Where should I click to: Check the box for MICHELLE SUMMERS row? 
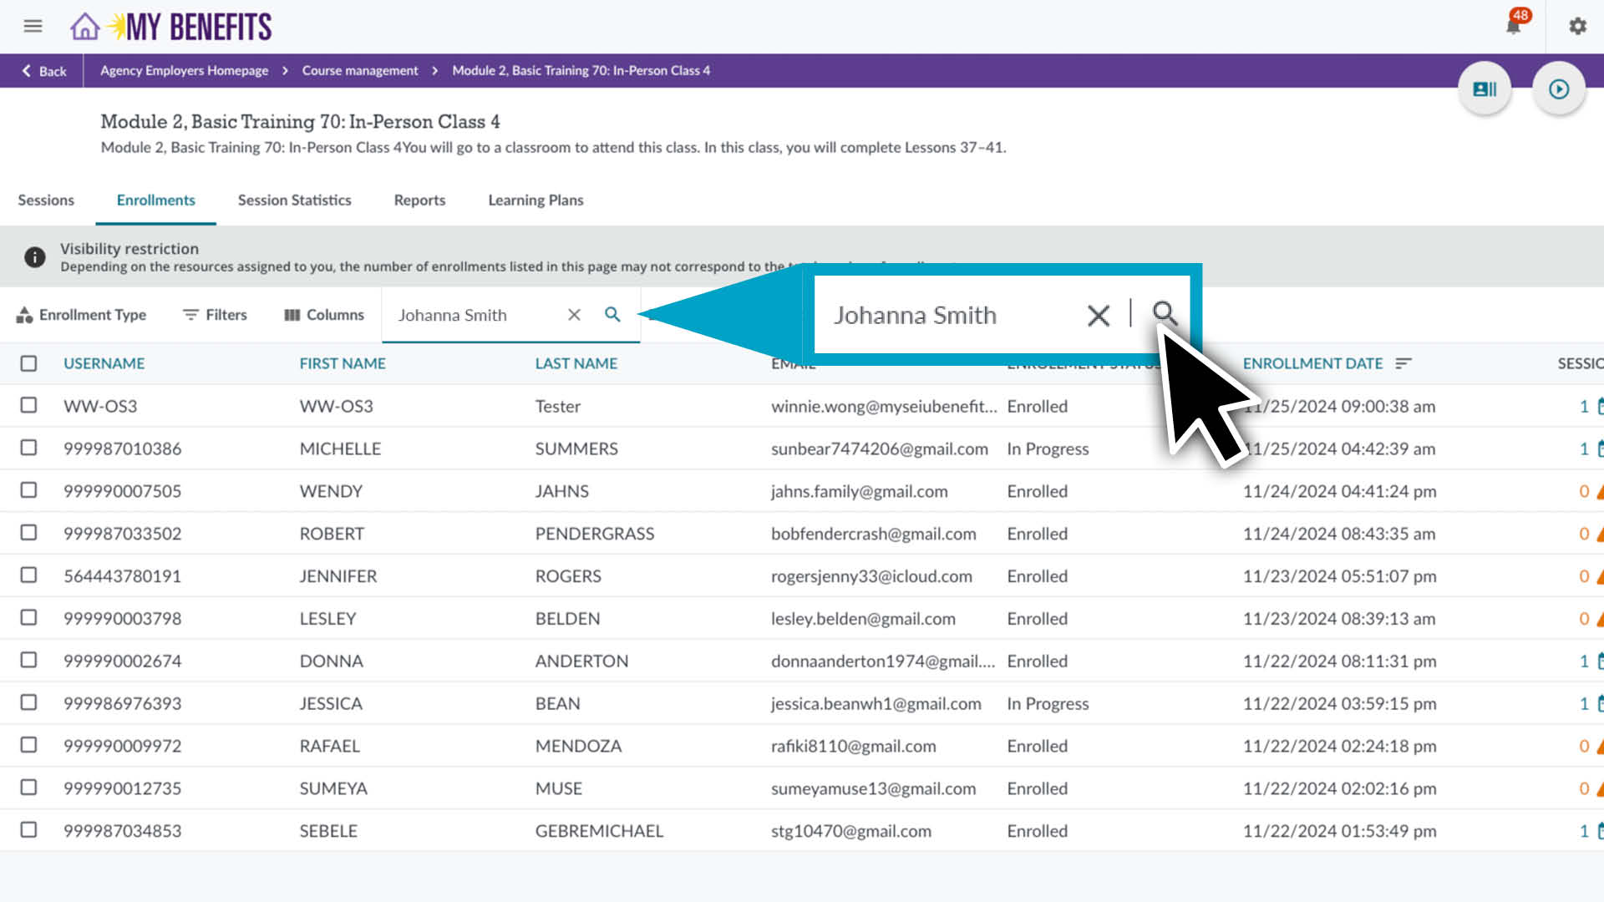29,448
